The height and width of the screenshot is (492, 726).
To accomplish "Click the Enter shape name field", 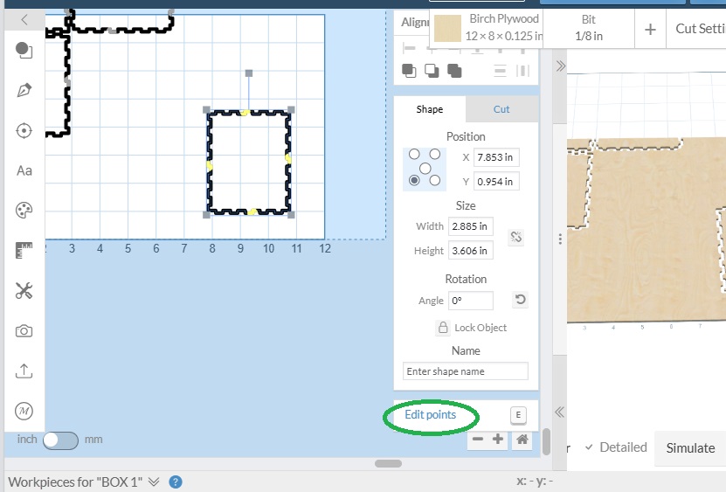I will pyautogui.click(x=465, y=371).
